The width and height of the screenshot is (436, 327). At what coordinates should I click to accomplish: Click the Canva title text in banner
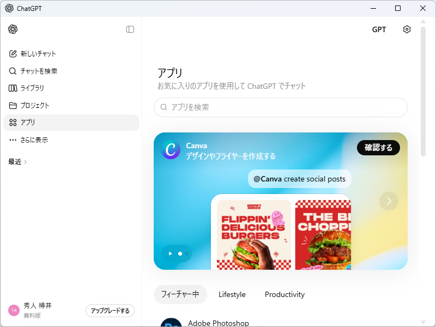click(197, 146)
